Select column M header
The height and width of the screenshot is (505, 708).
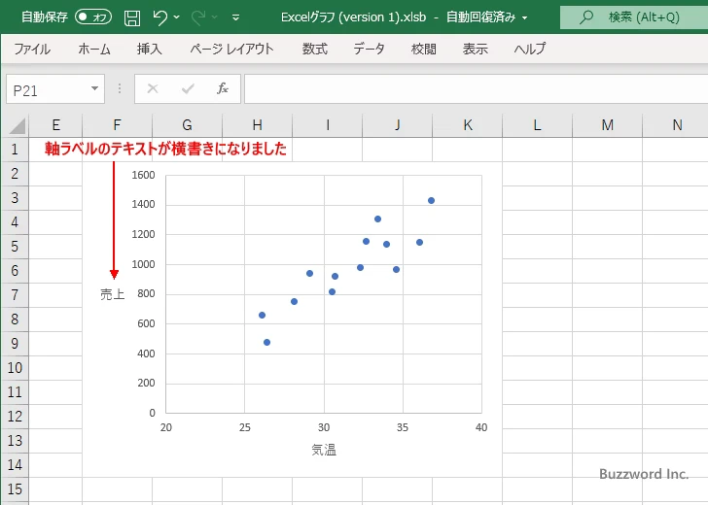point(607,125)
